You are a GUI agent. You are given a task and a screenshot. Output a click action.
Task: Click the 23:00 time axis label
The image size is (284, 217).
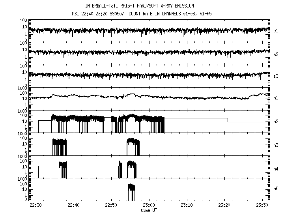(149, 205)
